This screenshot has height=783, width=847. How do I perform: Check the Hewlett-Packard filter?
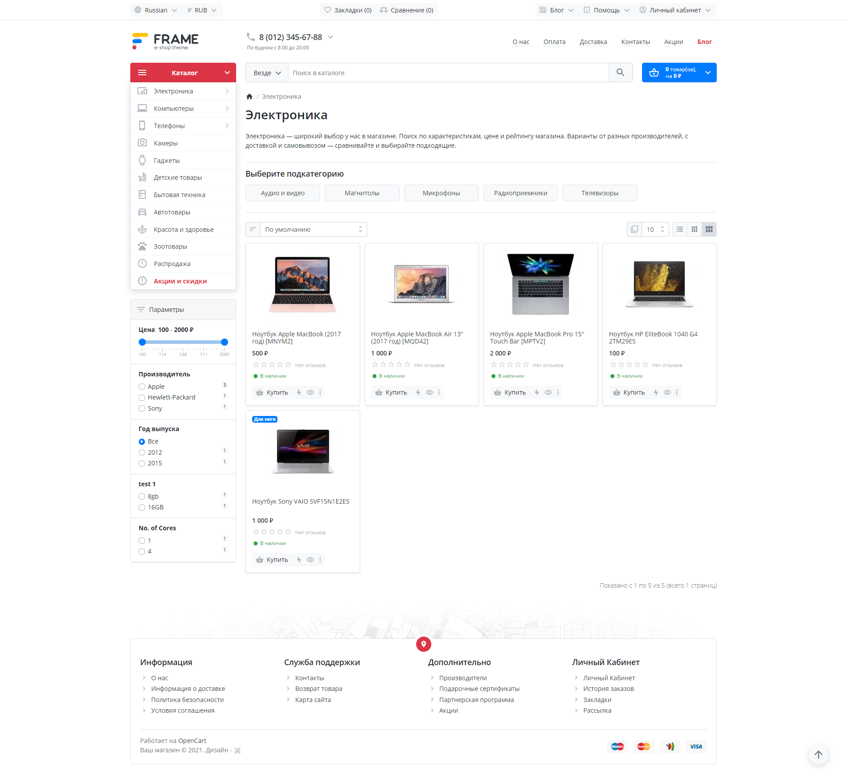pos(142,398)
